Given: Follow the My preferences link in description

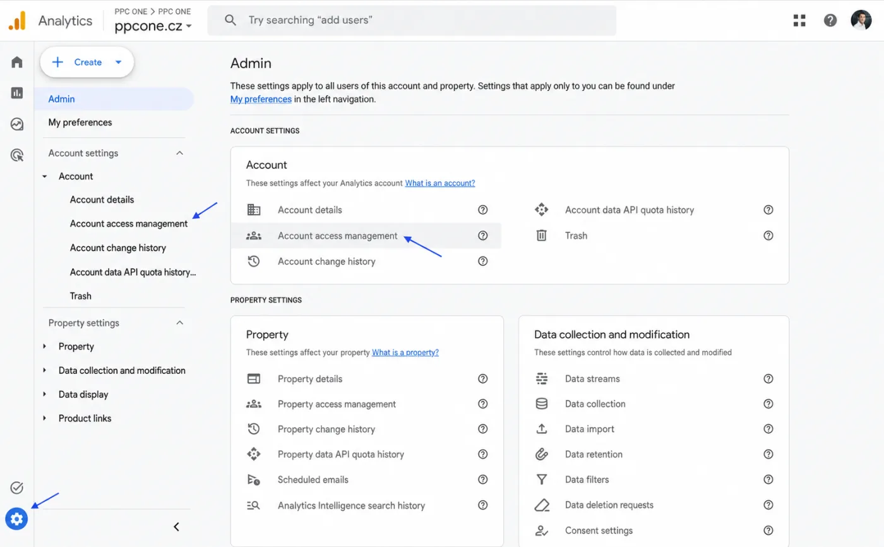Looking at the screenshot, I should coord(261,99).
